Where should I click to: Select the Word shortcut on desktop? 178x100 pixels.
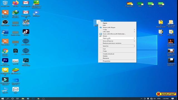click(5, 32)
